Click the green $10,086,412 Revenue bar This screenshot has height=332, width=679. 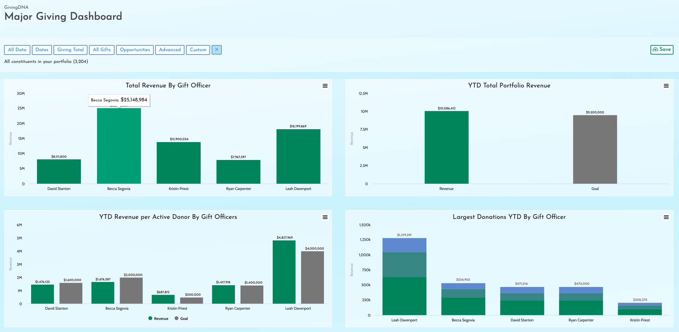click(447, 147)
